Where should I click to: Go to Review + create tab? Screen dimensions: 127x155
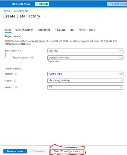(87, 30)
